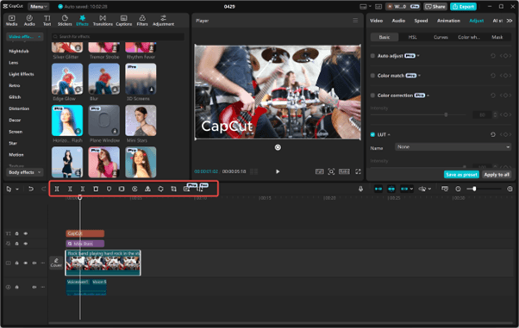Click the Share button

(435, 7)
